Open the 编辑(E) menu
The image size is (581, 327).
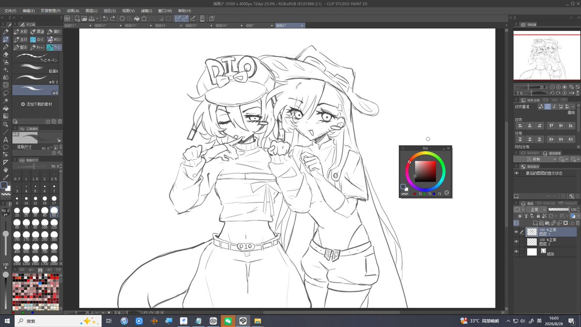[28, 10]
